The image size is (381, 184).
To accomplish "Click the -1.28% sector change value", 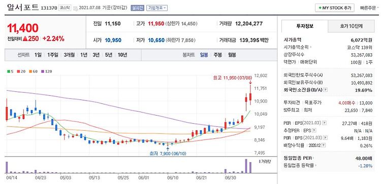I will [x=365, y=166].
